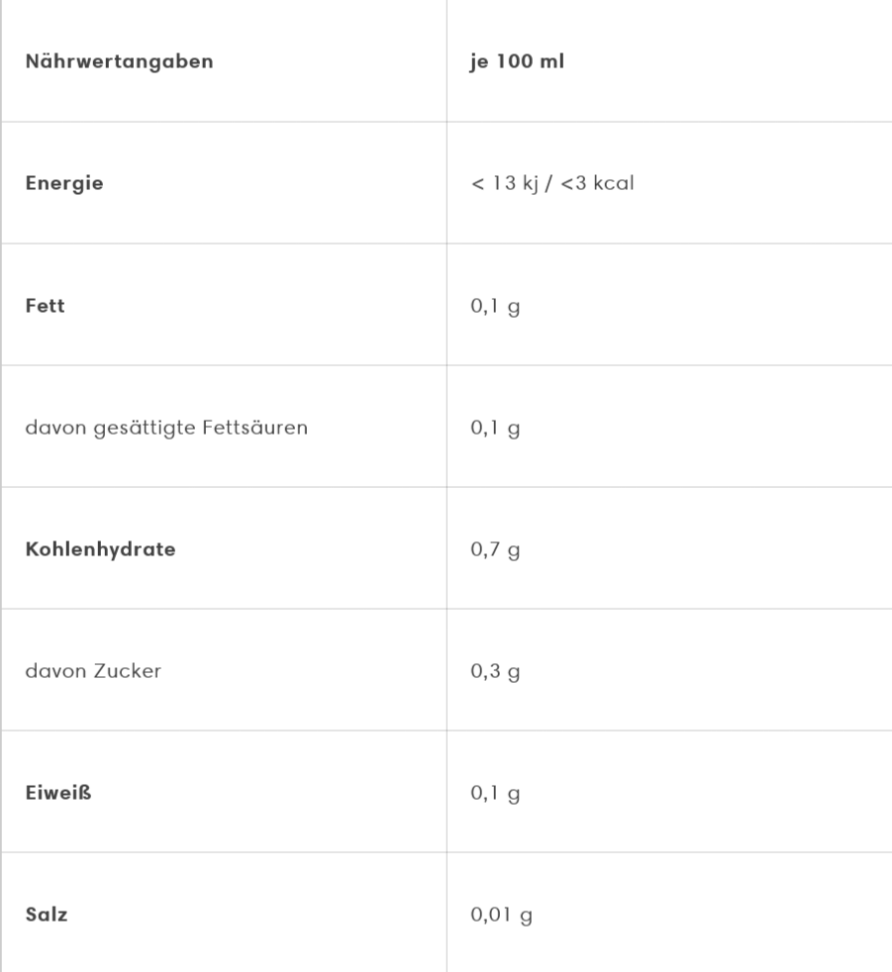
Task: Click the 0,01 g Salz value
Action: pos(501,915)
